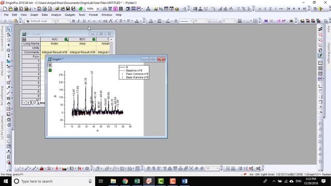The height and width of the screenshot is (186, 331).
Task: Click Set as Z column icon
Action: tap(270, 9)
